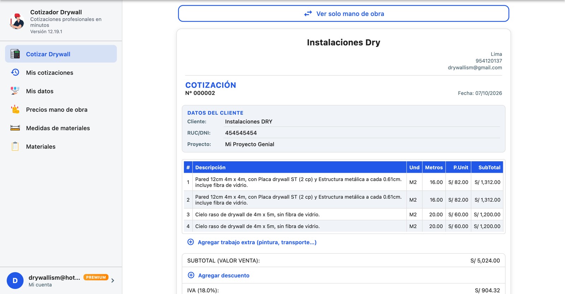The image size is (565, 294).
Task: Go to Mis datos
Action: coord(61,91)
